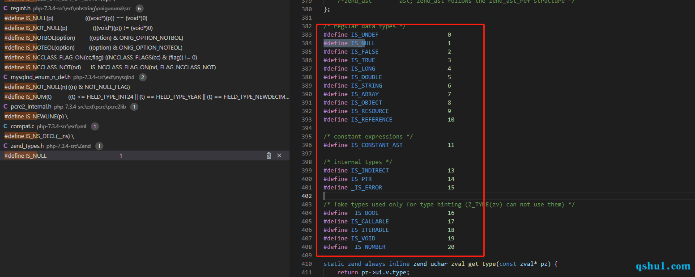Click value 20 of _IS_NUMBER
This screenshot has width=695, height=277.
coord(451,247)
